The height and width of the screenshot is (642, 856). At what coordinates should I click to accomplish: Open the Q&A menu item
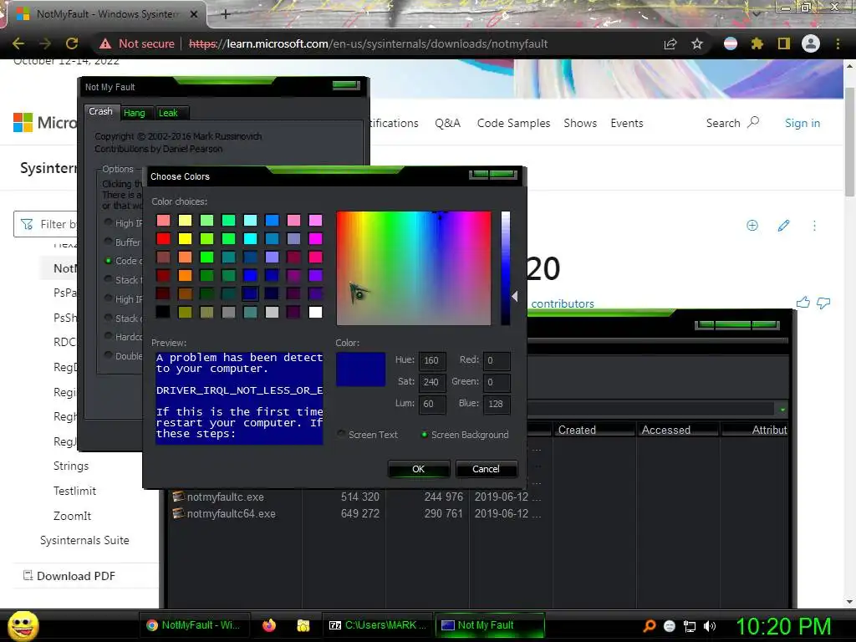click(448, 124)
